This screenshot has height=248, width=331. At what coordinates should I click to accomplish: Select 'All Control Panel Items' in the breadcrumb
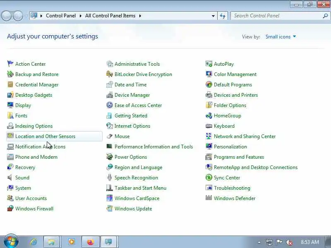tap(110, 16)
